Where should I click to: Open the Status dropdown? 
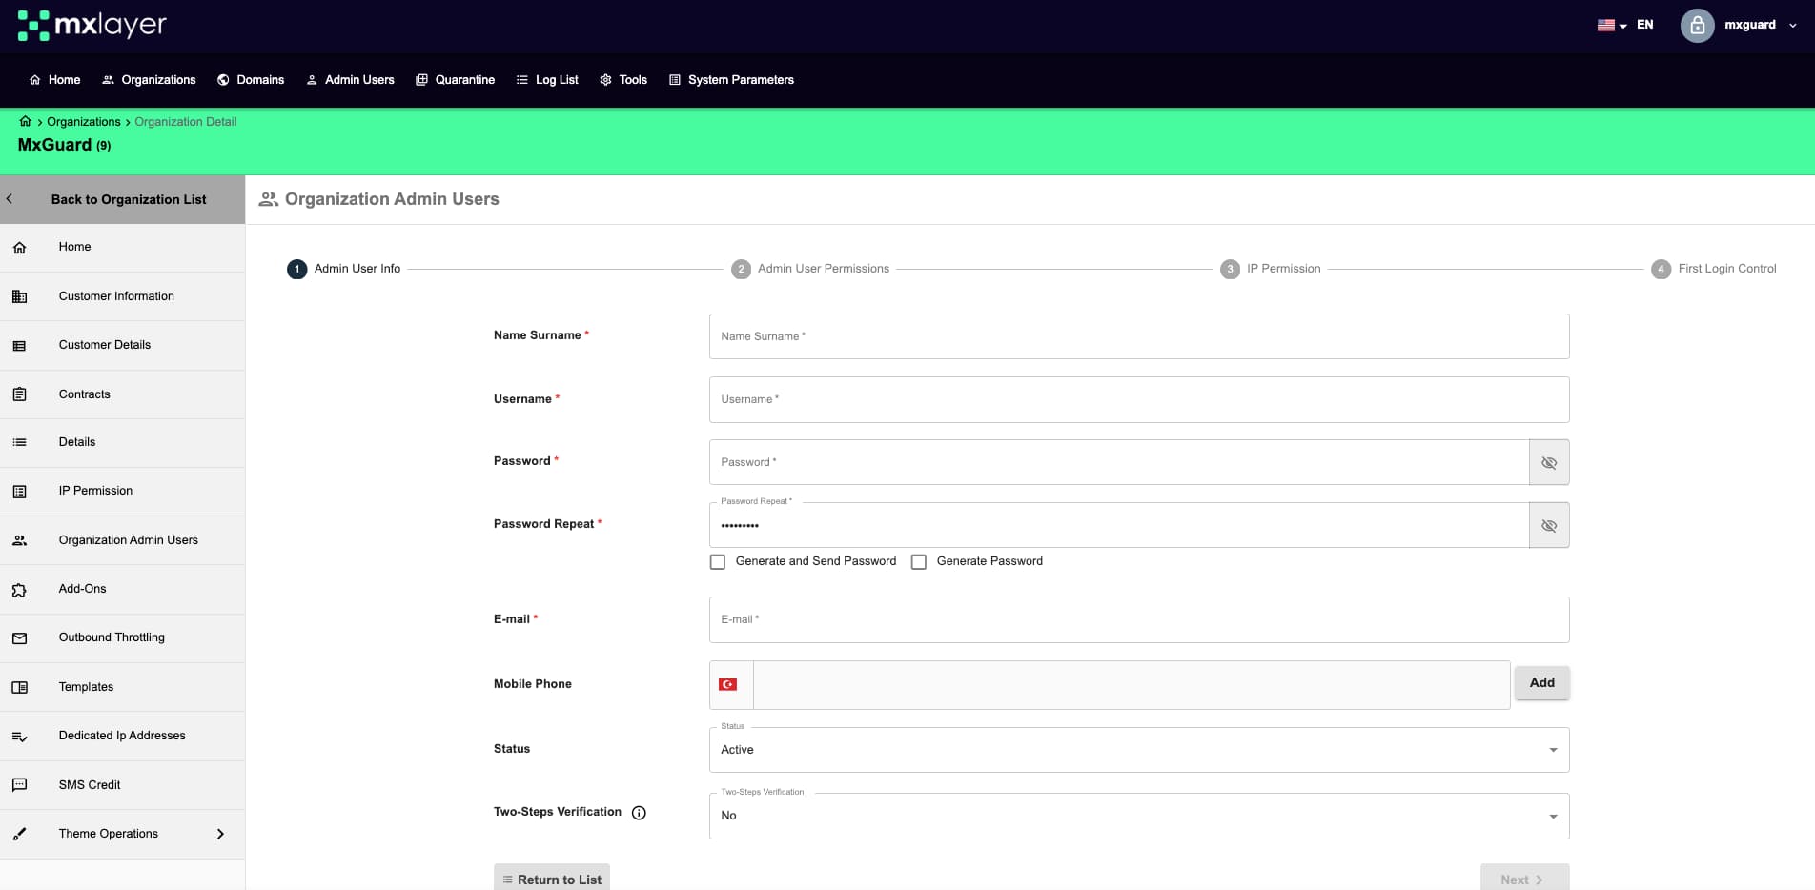[x=1139, y=750]
